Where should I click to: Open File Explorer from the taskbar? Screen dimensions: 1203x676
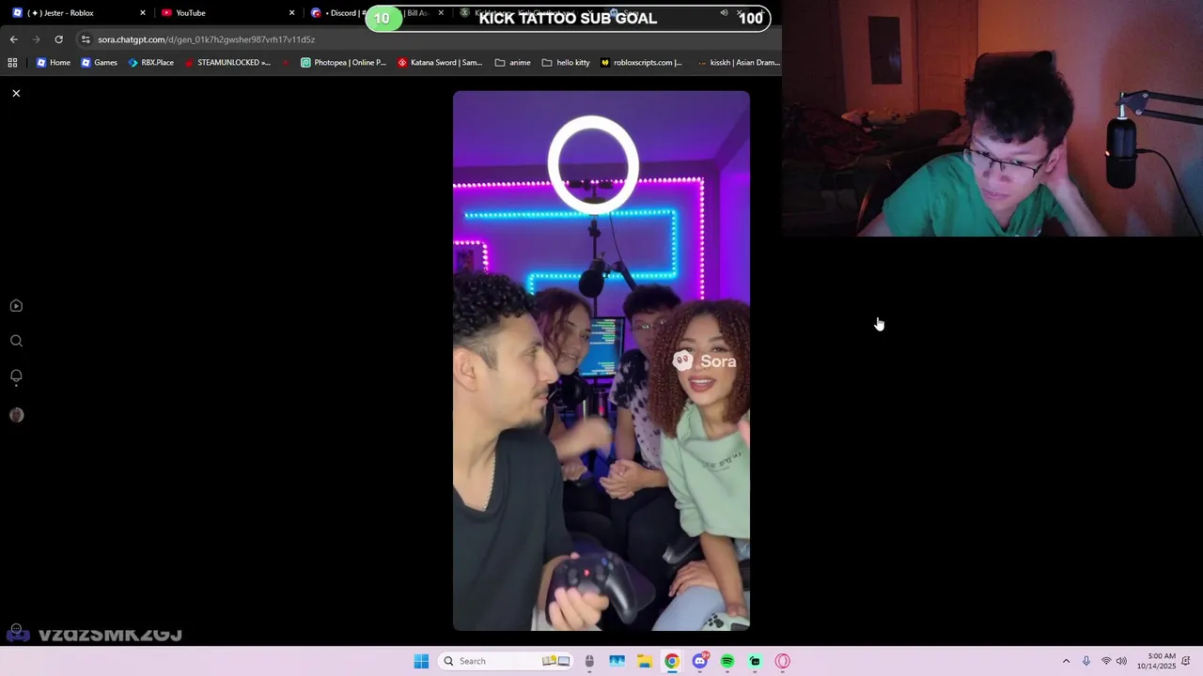pos(645,661)
